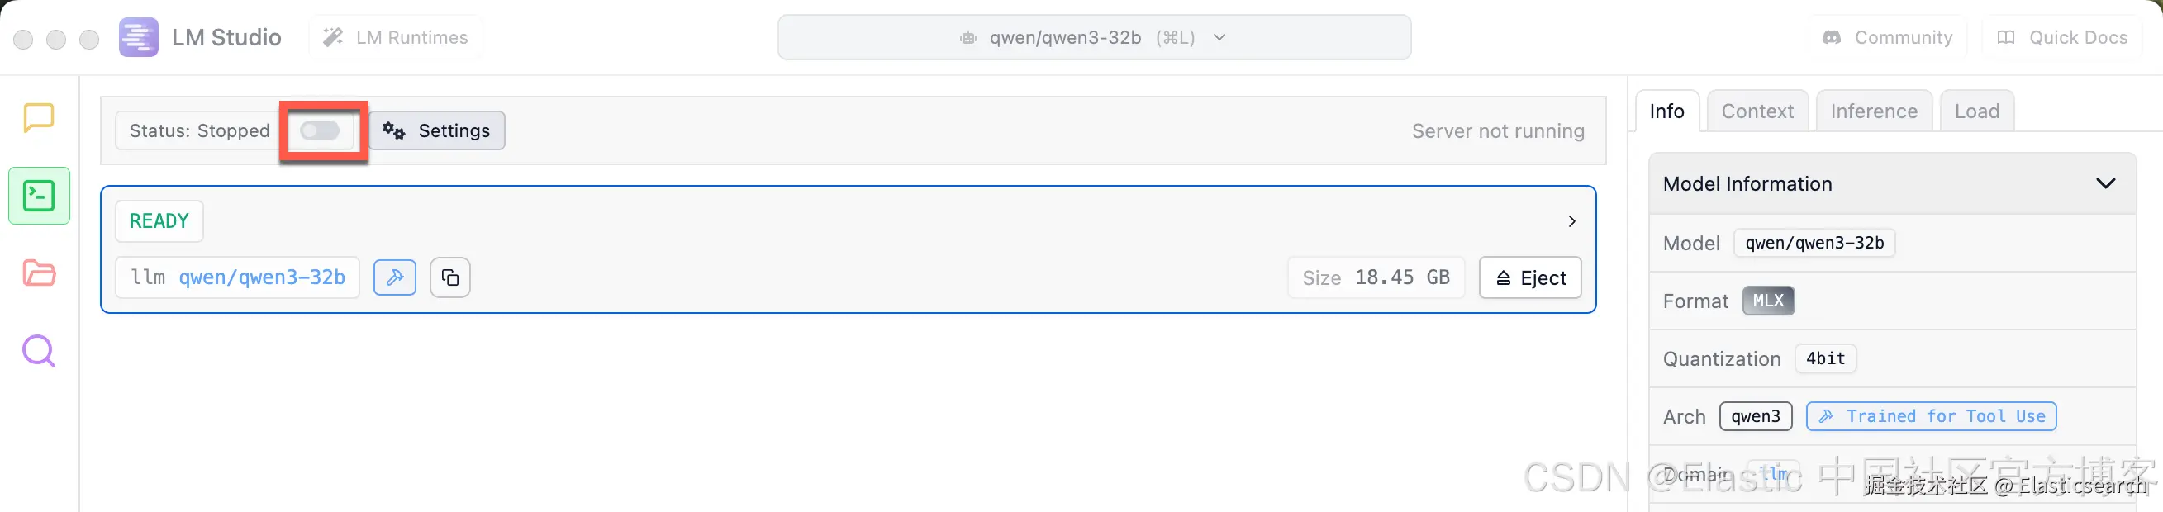Switch to the Context tab

click(1757, 111)
